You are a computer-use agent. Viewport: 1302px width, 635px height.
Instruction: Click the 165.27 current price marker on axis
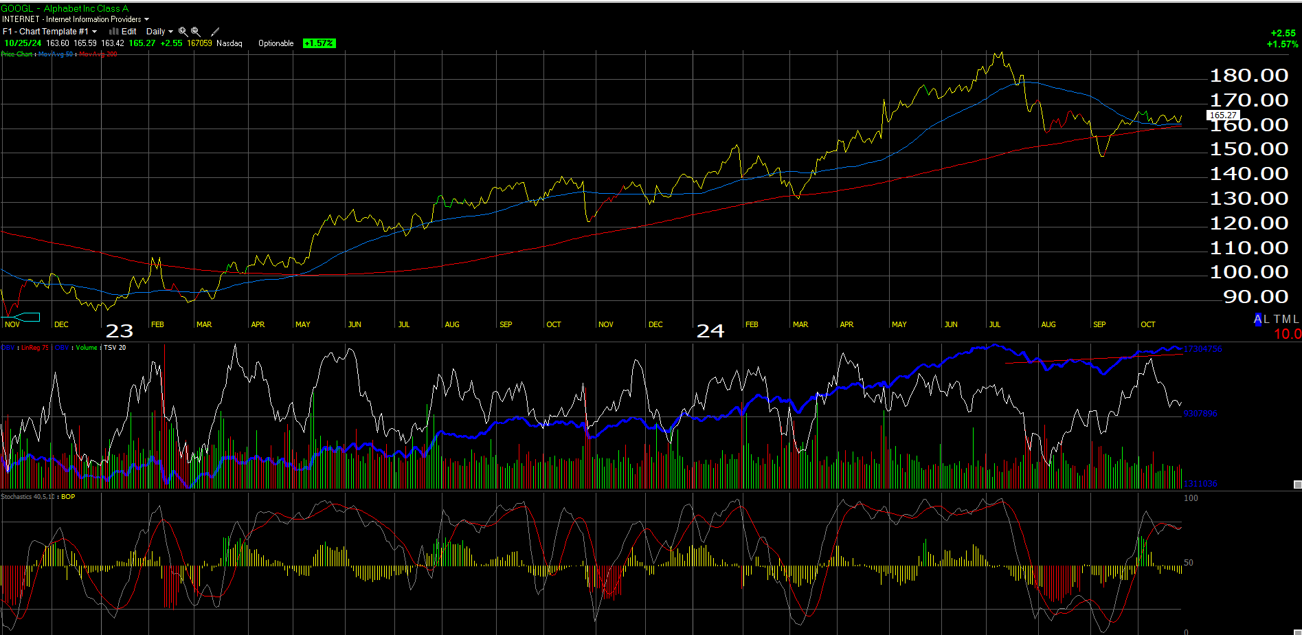[x=1223, y=115]
